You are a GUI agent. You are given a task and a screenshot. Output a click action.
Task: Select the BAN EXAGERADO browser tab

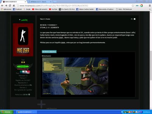14,2
